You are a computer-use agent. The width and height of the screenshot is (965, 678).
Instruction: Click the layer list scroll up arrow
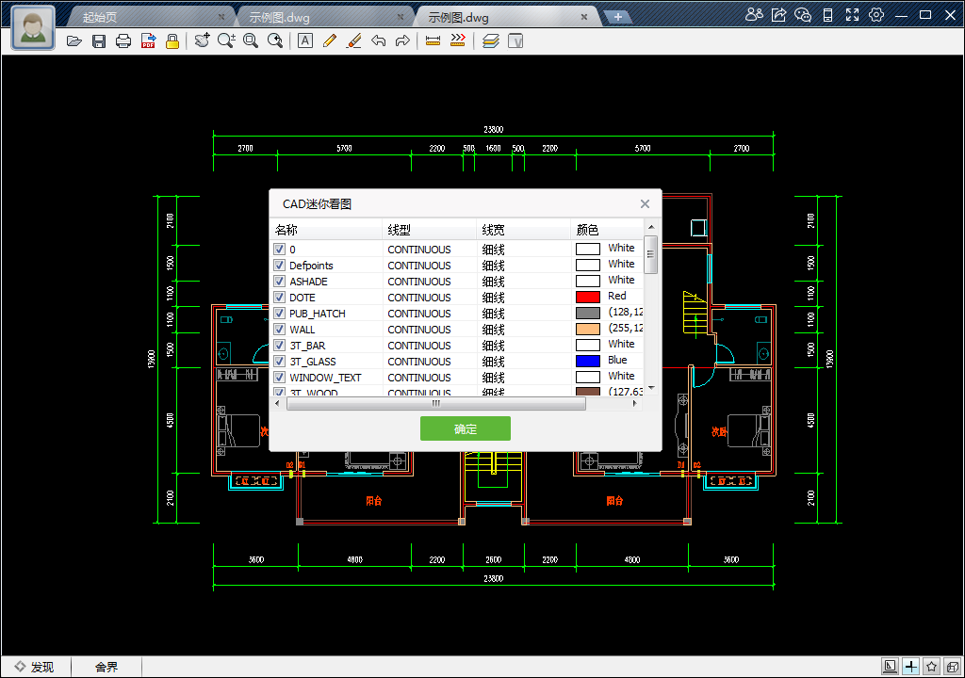650,227
